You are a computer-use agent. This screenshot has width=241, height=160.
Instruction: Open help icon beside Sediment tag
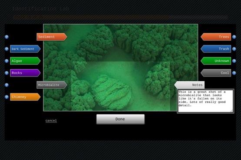point(7,37)
